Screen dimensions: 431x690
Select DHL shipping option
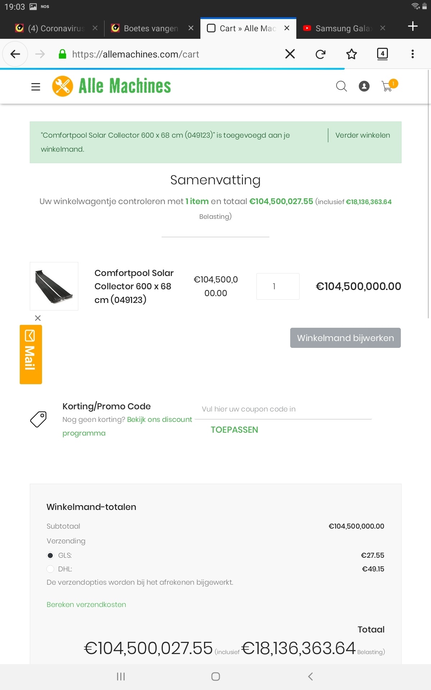click(x=51, y=569)
